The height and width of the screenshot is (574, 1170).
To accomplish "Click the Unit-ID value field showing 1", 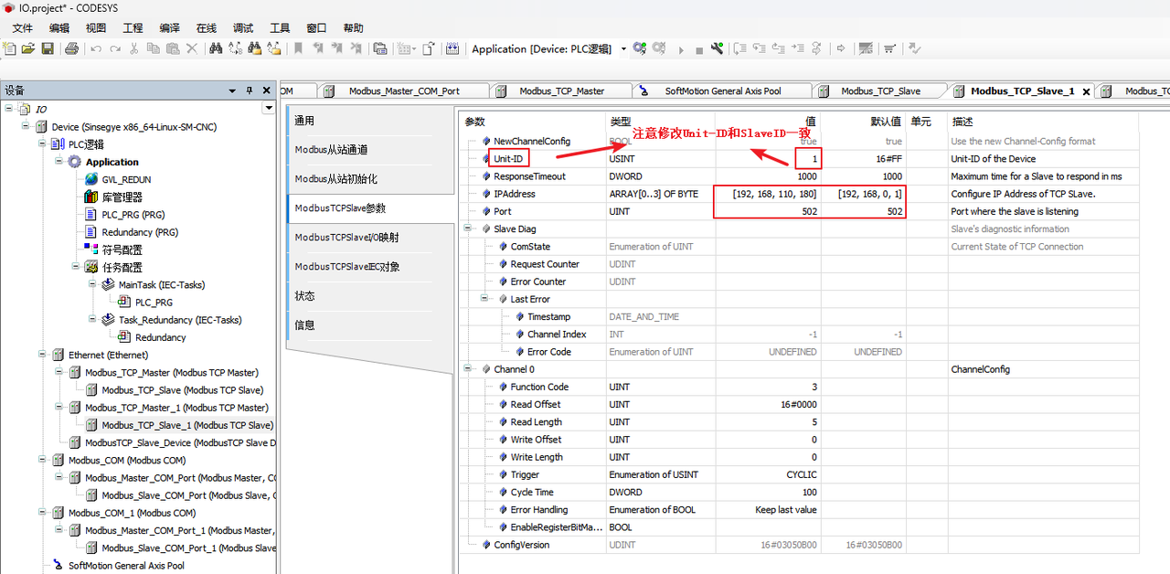I will [x=767, y=159].
